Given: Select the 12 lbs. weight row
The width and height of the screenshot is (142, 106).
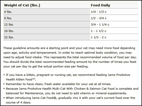Looking at the screenshot, I should coord(71,24).
